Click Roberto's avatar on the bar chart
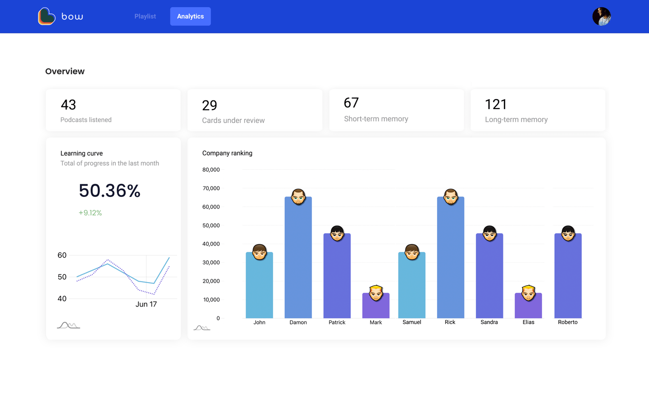This screenshot has height=416, width=649. [x=568, y=233]
